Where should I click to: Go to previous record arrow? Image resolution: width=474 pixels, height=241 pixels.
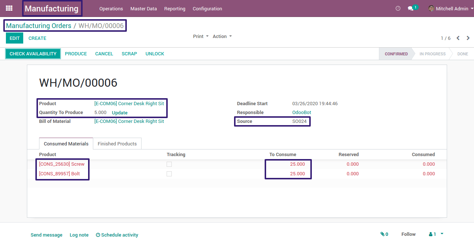[458, 38]
